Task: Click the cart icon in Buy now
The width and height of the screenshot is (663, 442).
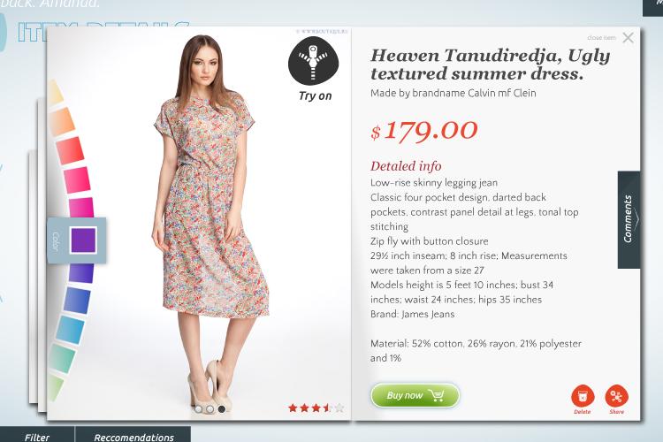Action: (x=436, y=395)
